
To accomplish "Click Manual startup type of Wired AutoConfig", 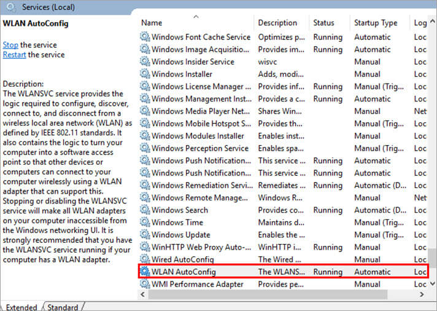I will [x=367, y=259].
